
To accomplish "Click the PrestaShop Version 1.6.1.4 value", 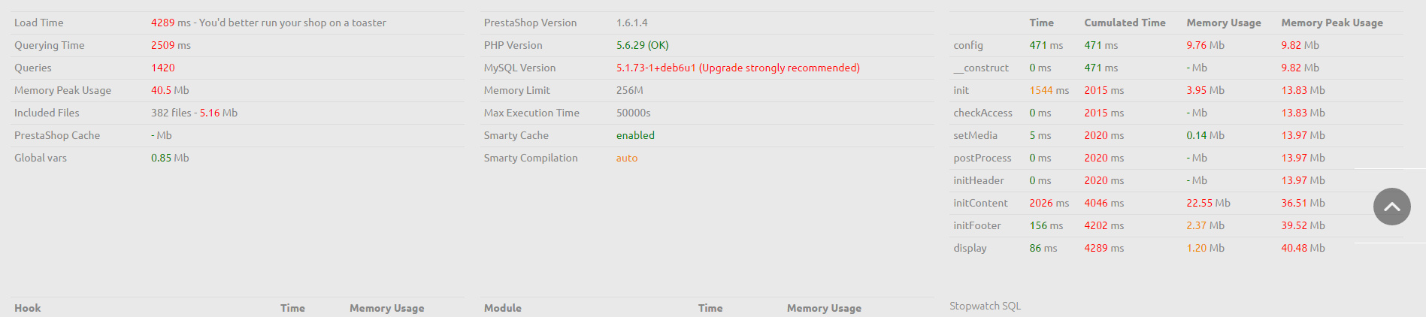I will click(x=632, y=23).
